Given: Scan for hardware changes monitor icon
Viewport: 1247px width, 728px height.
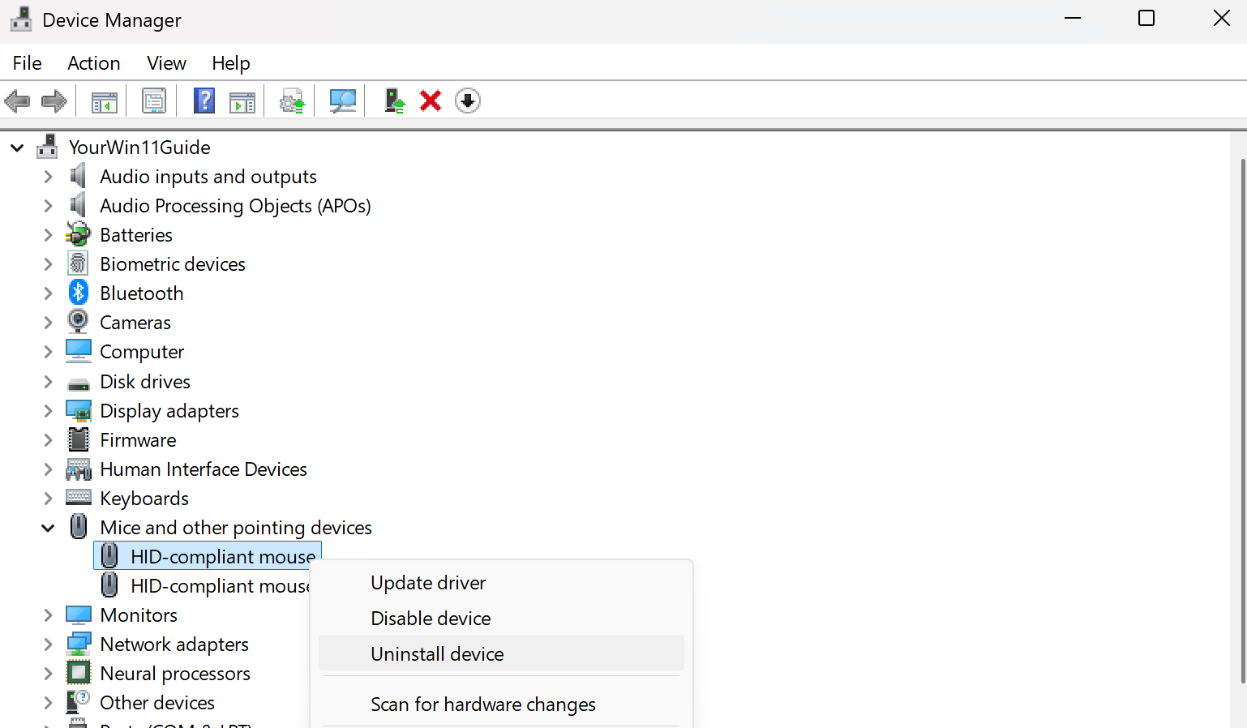Looking at the screenshot, I should 343,101.
